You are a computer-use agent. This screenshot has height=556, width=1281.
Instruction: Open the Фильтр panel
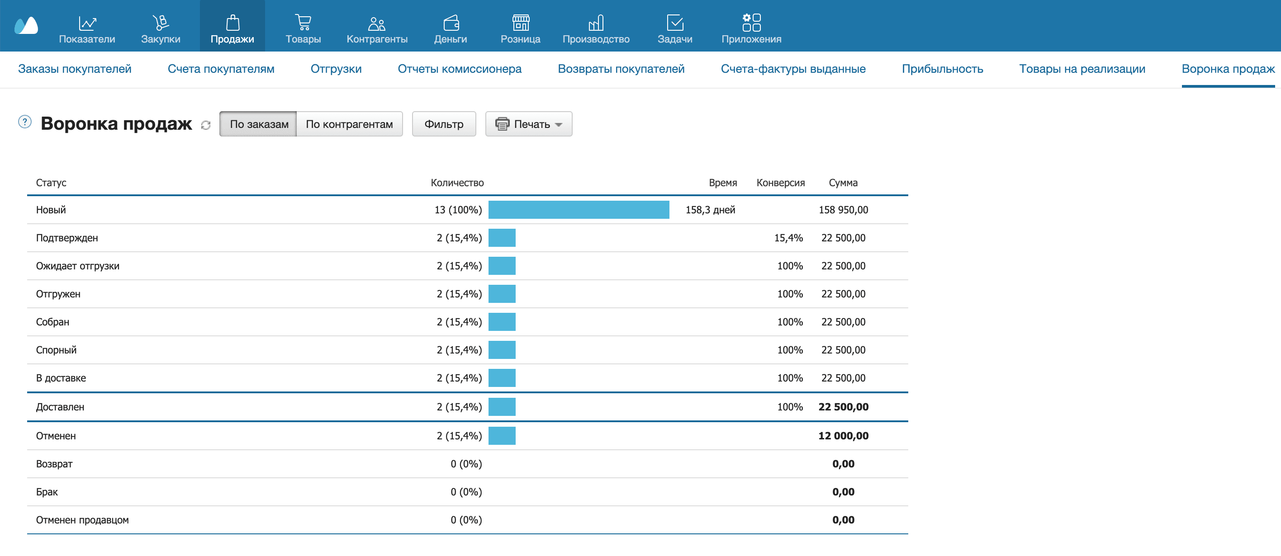click(444, 124)
